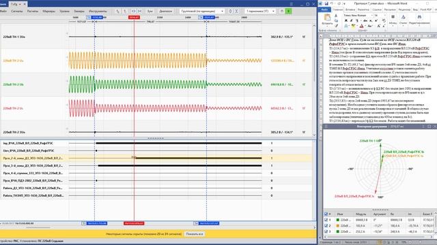This screenshot has height=245, width=437.
Task: Click the font color letter A icon
Action: point(361,26)
